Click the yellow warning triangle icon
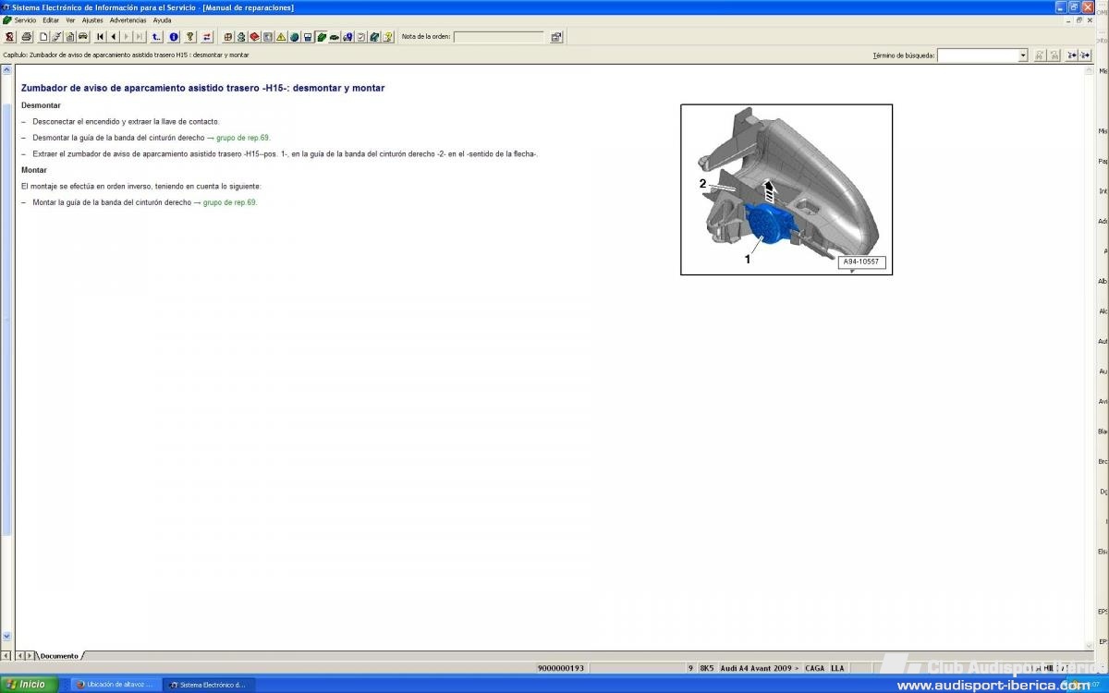Image resolution: width=1109 pixels, height=693 pixels. pyautogui.click(x=281, y=37)
